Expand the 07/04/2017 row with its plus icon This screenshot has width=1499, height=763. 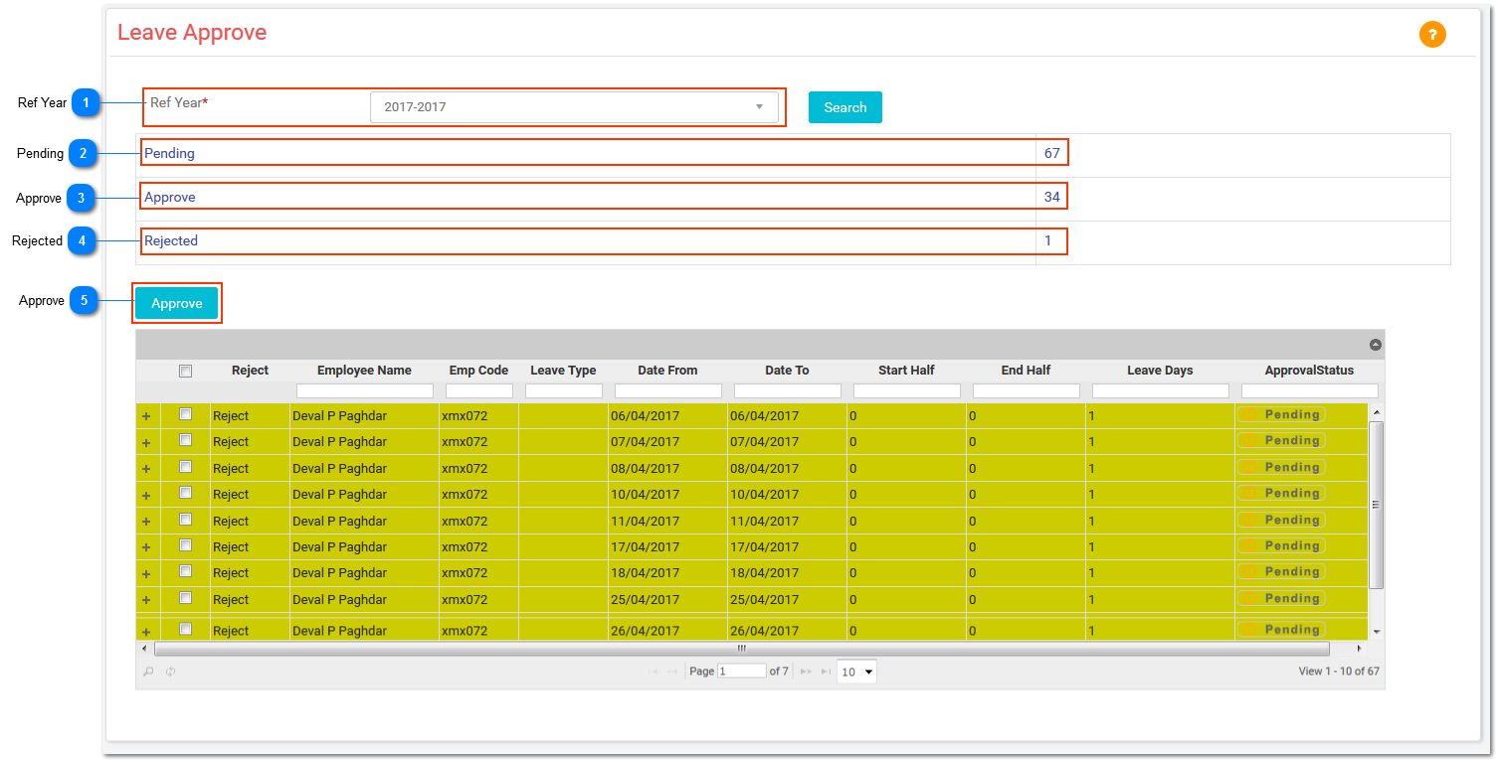point(146,442)
